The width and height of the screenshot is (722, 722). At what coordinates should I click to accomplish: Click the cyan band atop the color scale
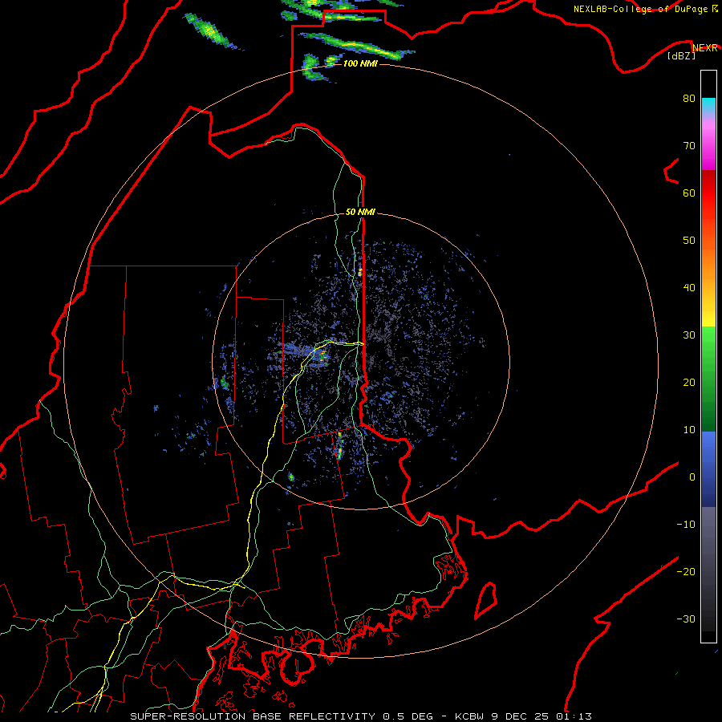[708, 107]
